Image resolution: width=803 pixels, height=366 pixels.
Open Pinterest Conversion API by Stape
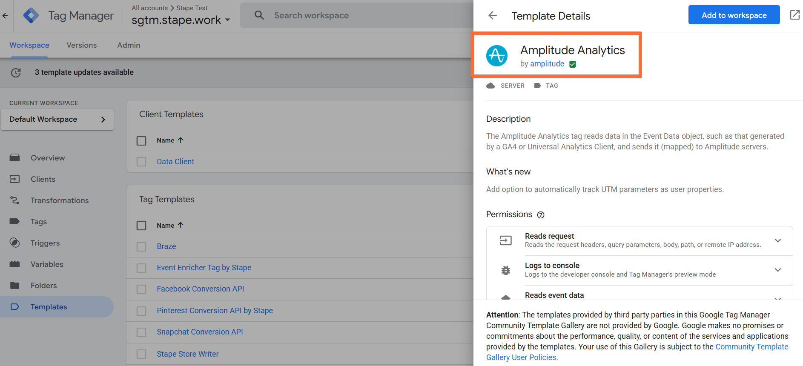pos(215,311)
